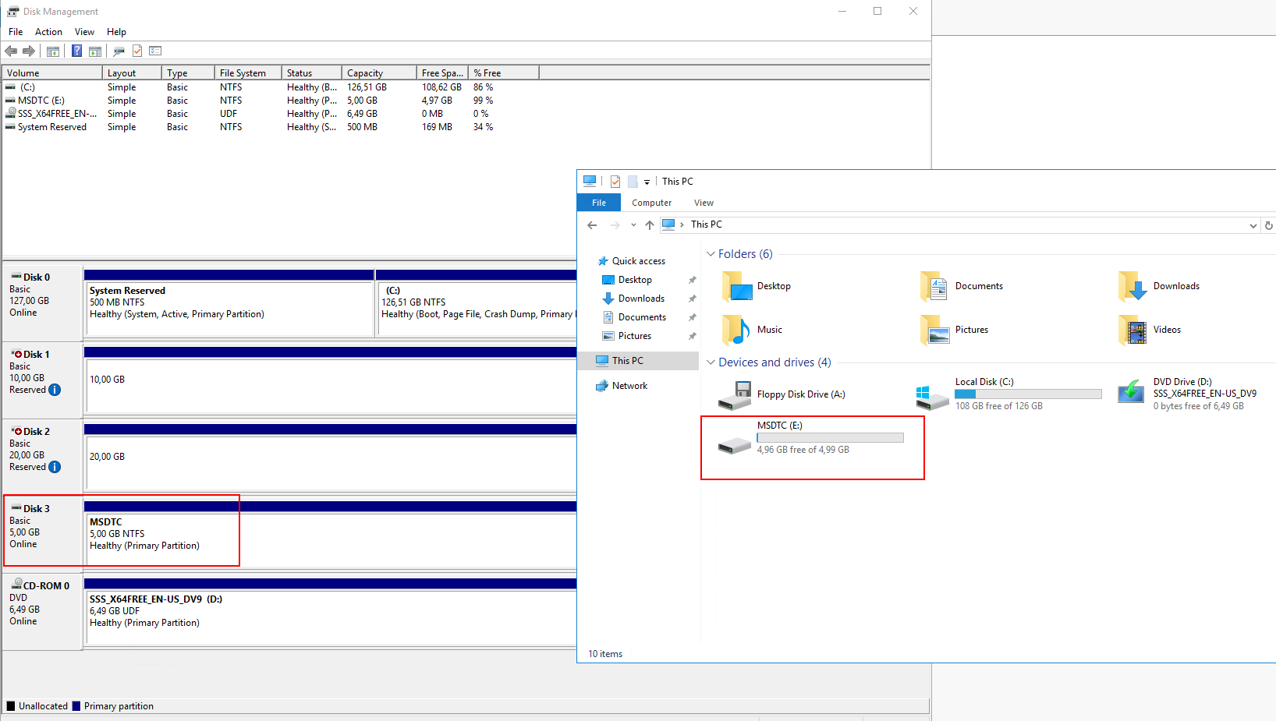Click Disk 2 reserved info icon
Screen dimensions: 1276x721
[x=55, y=467]
